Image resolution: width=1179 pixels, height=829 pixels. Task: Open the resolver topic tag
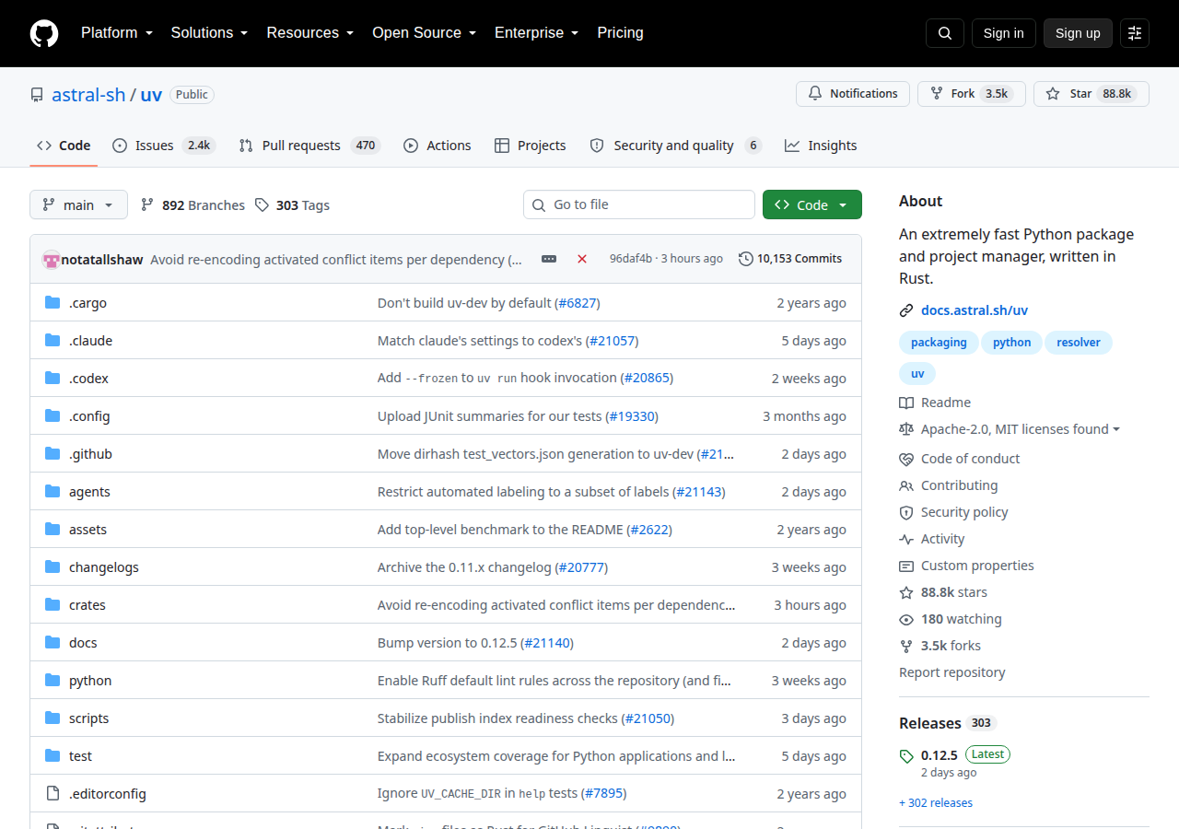[x=1079, y=343]
